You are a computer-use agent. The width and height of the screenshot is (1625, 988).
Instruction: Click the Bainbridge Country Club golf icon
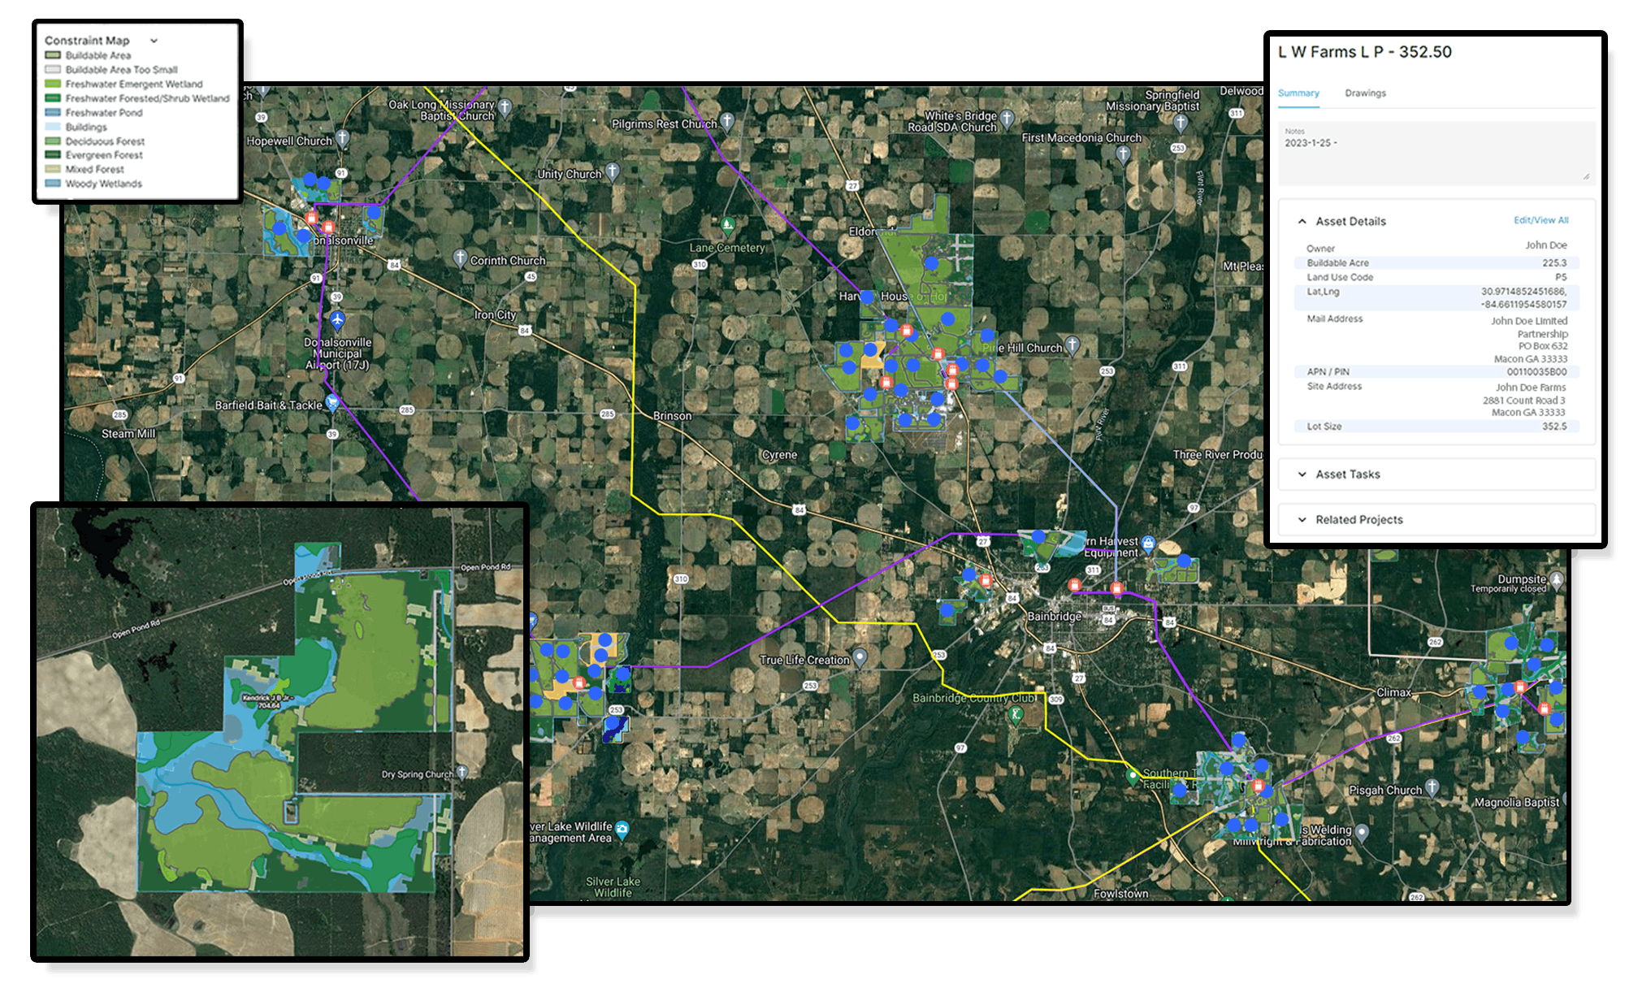pyautogui.click(x=1015, y=715)
